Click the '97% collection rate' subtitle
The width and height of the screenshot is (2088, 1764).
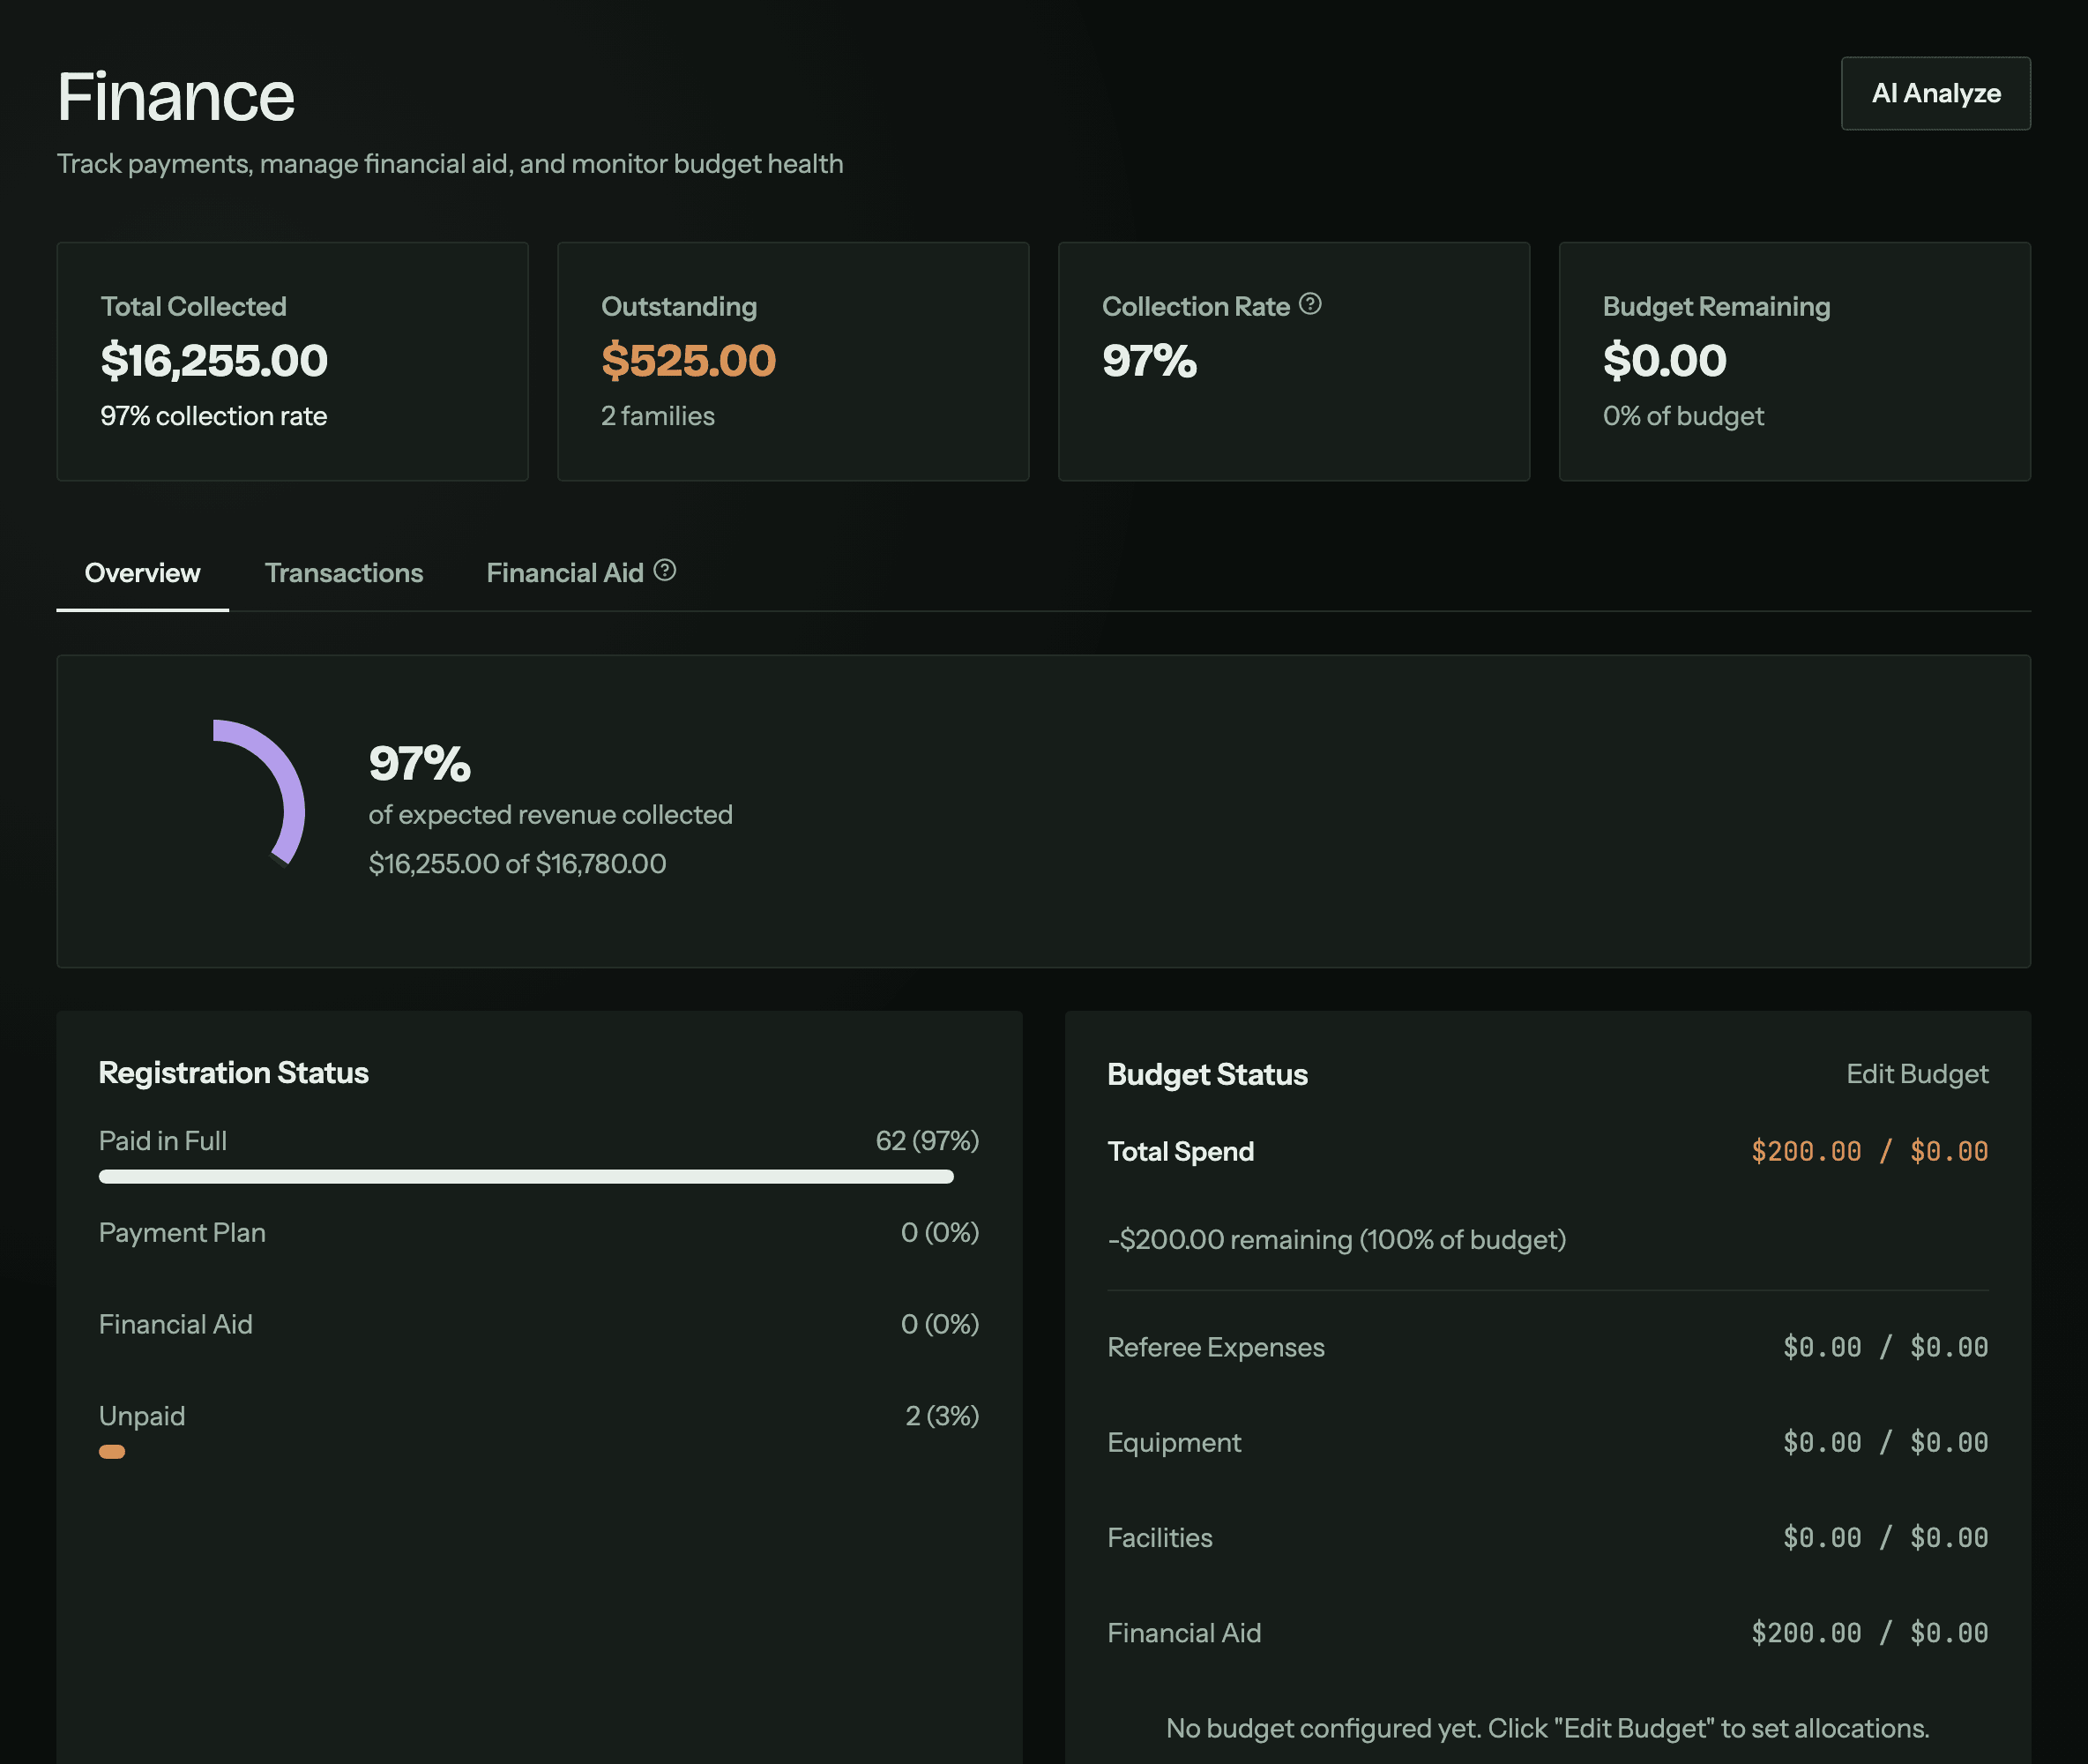coord(214,416)
